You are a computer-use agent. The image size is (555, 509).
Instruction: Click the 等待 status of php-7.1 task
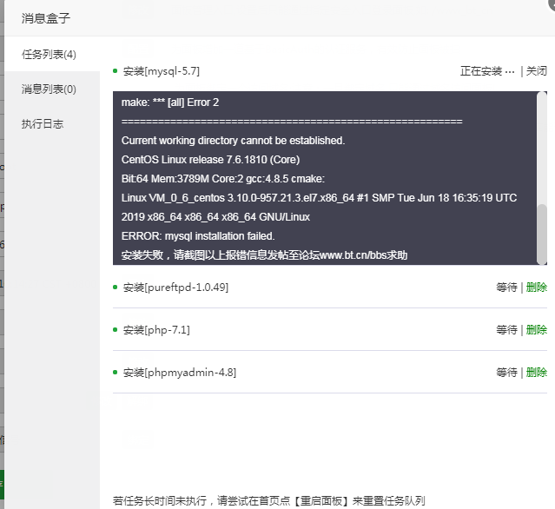pos(506,329)
